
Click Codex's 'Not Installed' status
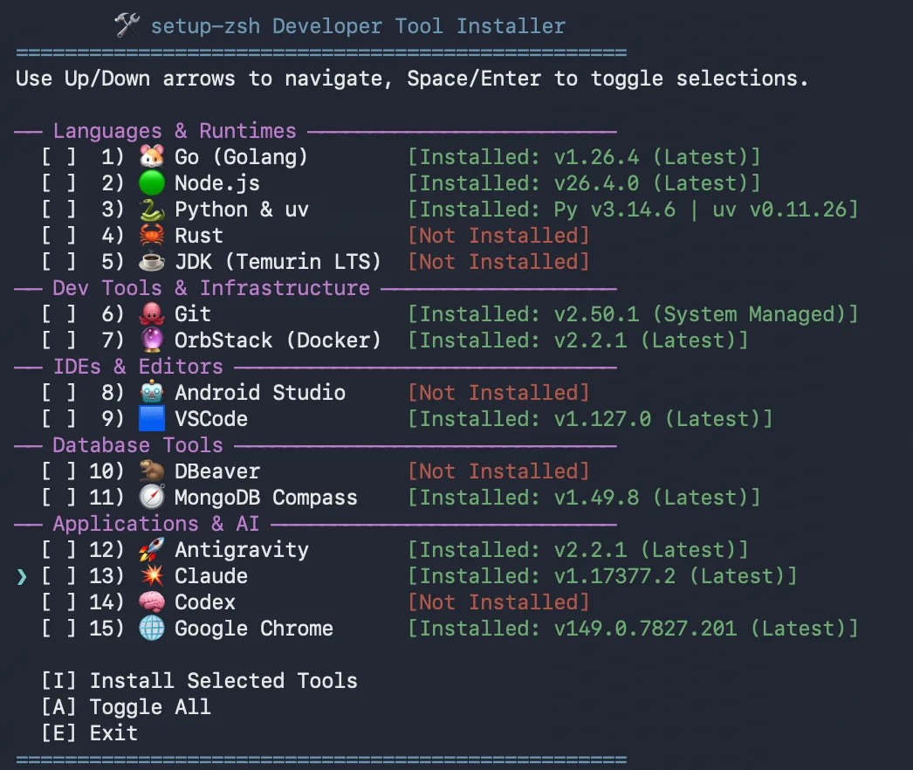pos(499,602)
